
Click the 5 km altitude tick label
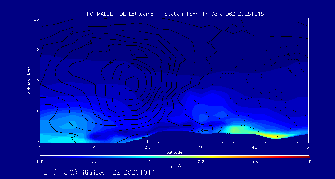37,112
